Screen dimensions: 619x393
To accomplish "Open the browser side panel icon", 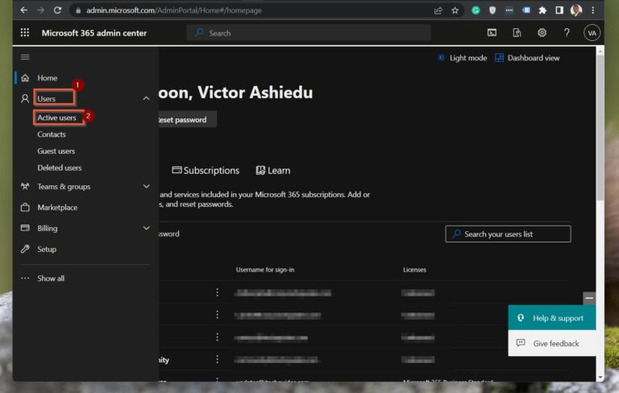I will coord(559,10).
